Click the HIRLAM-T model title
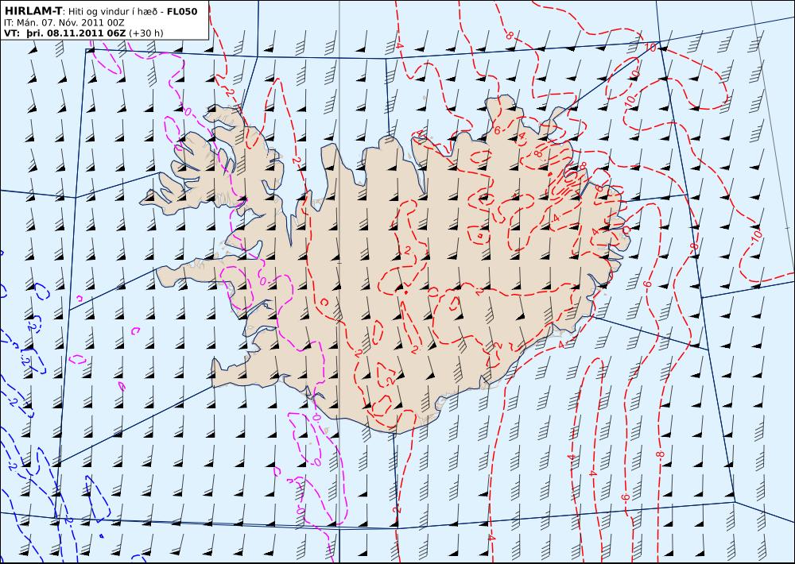 pyautogui.click(x=33, y=11)
